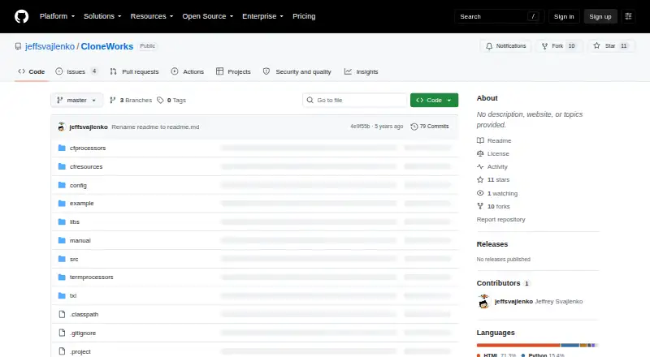Image resolution: width=650 pixels, height=357 pixels.
Task: Click jeffsvajlenko commit author avatar
Action: 62,127
